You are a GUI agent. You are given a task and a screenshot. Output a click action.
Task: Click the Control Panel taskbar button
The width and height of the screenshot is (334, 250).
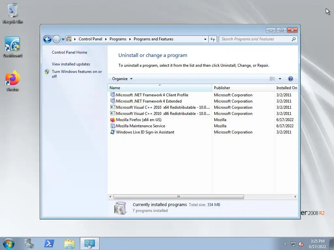pos(90,243)
